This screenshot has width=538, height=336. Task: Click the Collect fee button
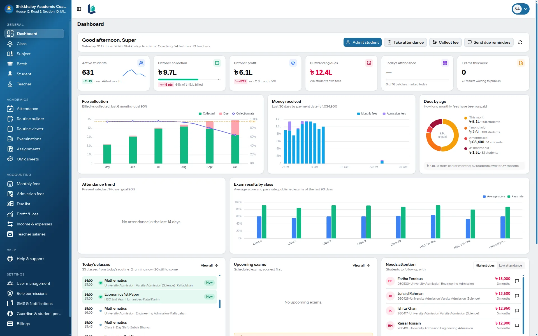coord(445,42)
